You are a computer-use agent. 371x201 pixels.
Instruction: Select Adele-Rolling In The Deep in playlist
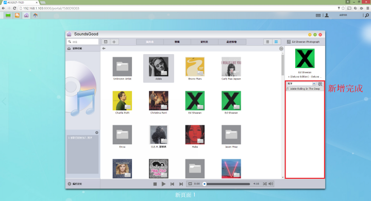pyautogui.click(x=305, y=89)
